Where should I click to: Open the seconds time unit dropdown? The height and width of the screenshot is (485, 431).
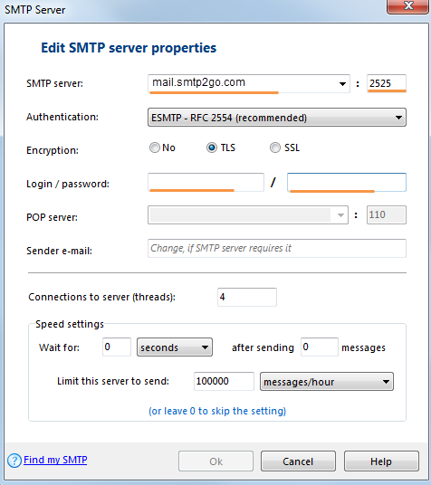point(175,347)
